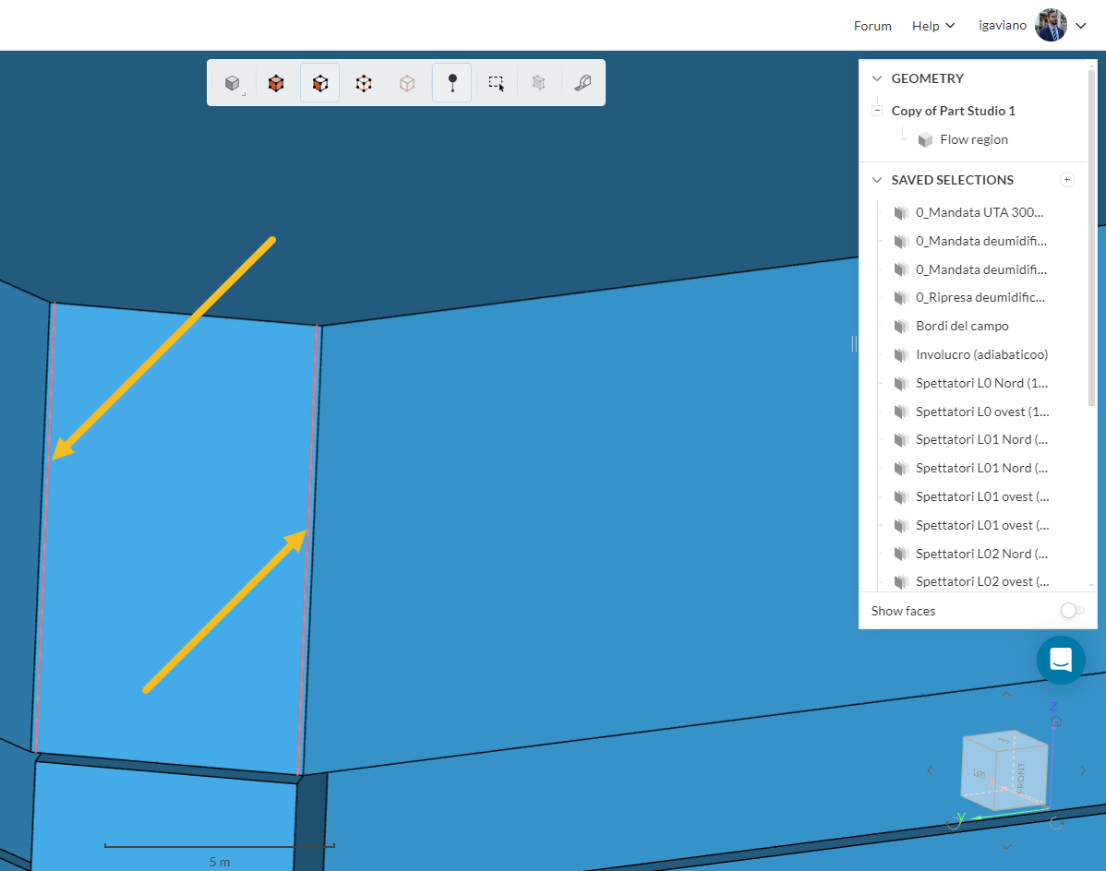The width and height of the screenshot is (1106, 871).
Task: Select Spettatori L0 ovest saved selection
Action: 982,412
